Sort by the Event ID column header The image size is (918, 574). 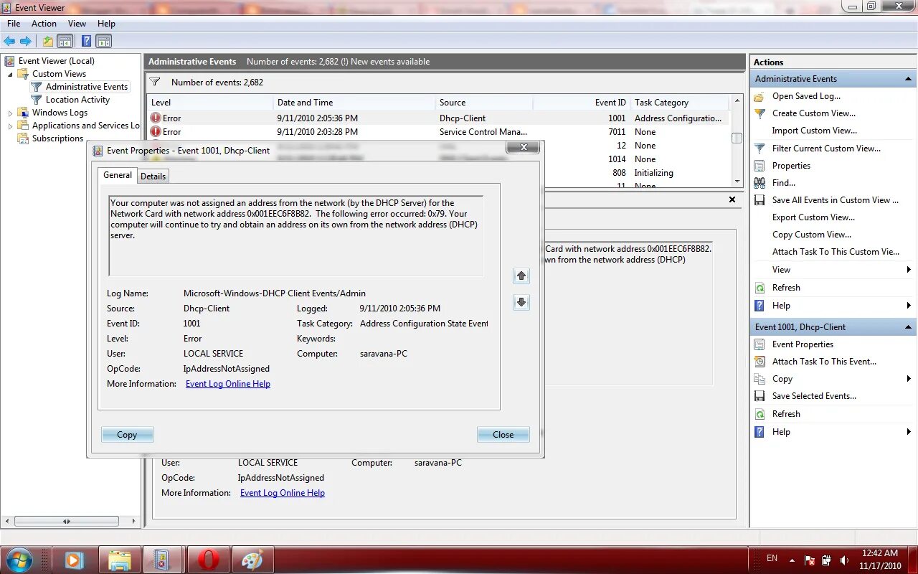582,103
